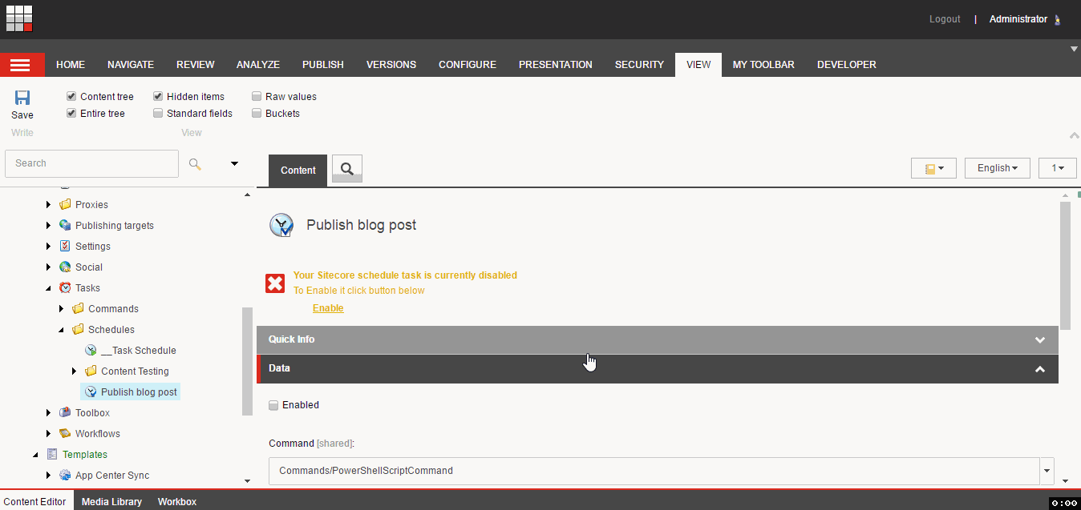This screenshot has width=1081, height=510.
Task: Open the version number 1 dropdown
Action: point(1058,168)
